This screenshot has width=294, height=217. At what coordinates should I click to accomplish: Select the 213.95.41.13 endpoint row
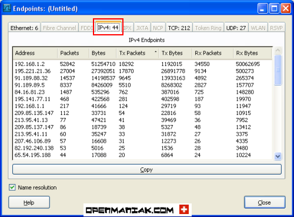coord(142,120)
